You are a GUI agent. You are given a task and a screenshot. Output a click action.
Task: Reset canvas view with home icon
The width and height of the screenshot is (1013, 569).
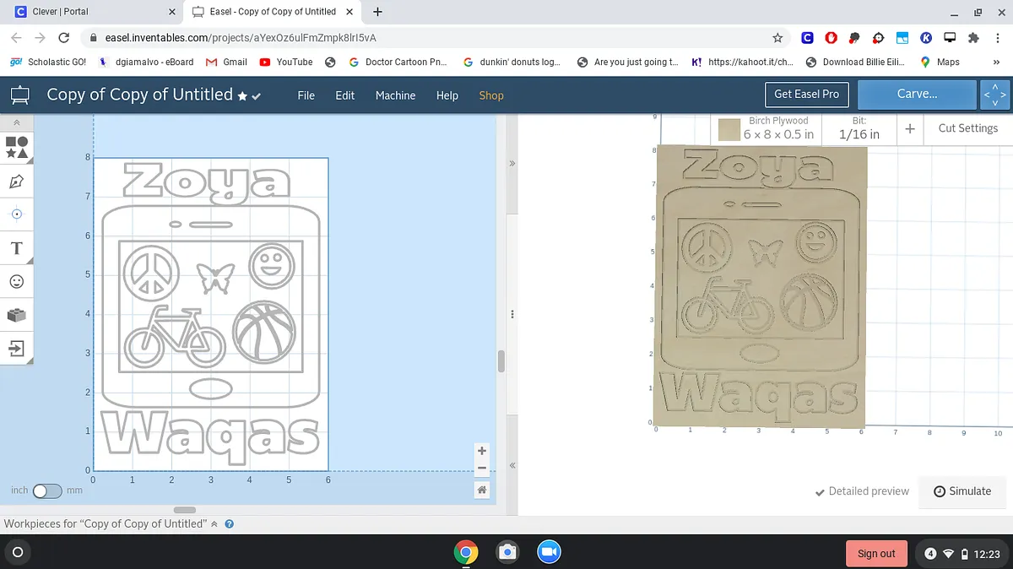tap(482, 490)
